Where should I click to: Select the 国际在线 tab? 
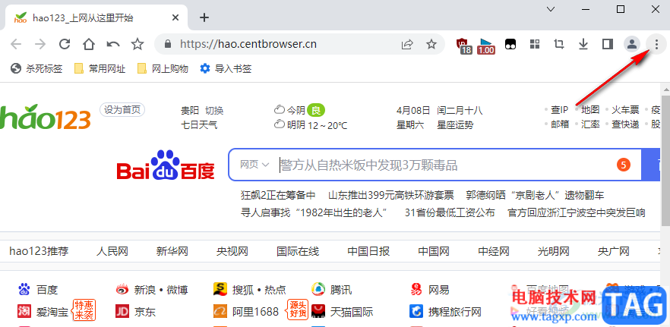click(298, 251)
